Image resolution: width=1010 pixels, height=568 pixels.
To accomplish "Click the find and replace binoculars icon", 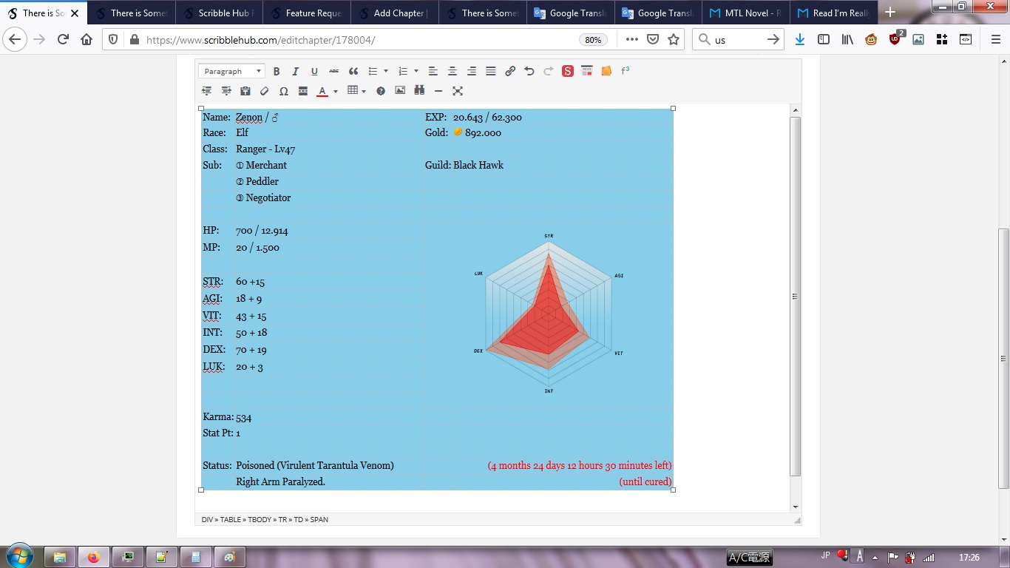I will pos(419,91).
